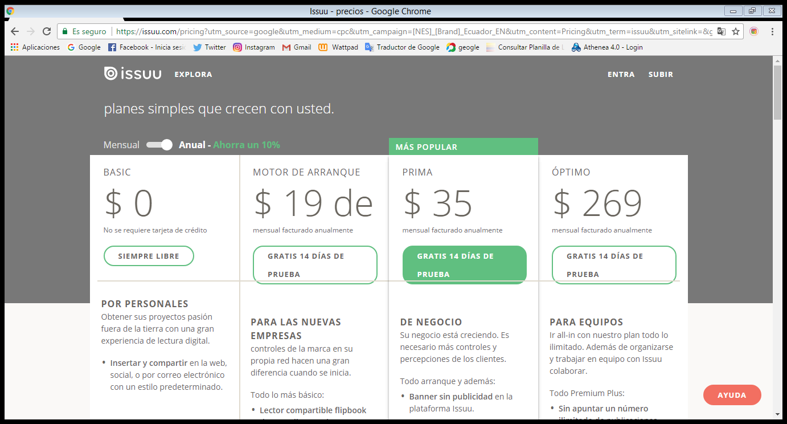Click the vertical page scrollbar thumb
Screen dimensions: 787x424
[x=777, y=92]
